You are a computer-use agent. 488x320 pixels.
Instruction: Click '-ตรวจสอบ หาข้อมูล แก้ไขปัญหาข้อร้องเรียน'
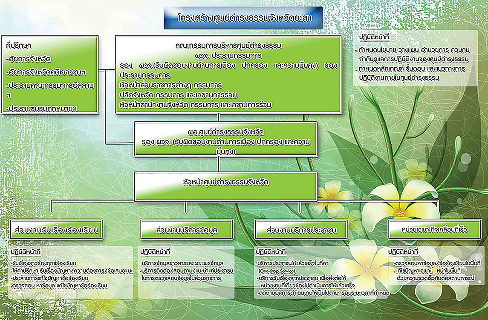pyautogui.click(x=59, y=285)
